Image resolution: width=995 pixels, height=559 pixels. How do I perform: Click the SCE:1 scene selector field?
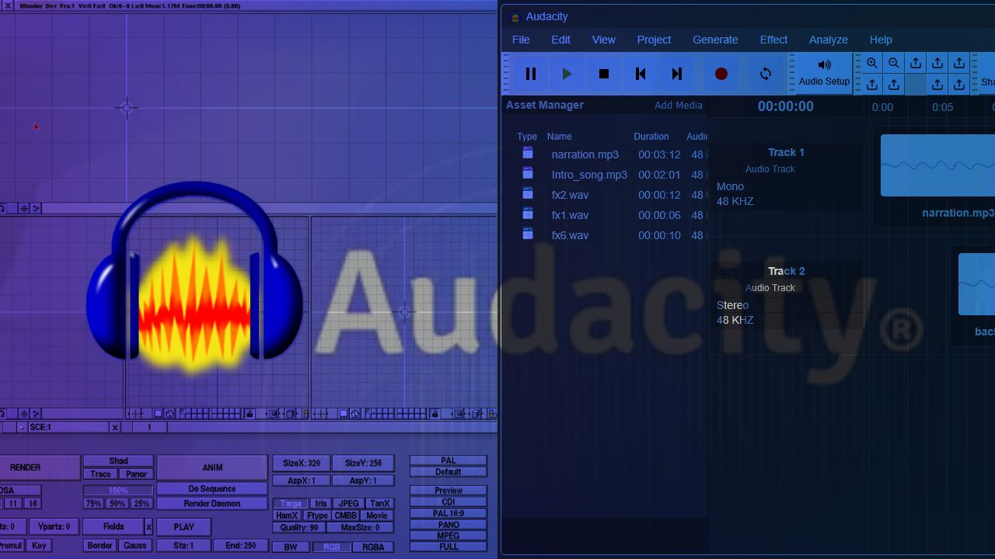coord(68,428)
